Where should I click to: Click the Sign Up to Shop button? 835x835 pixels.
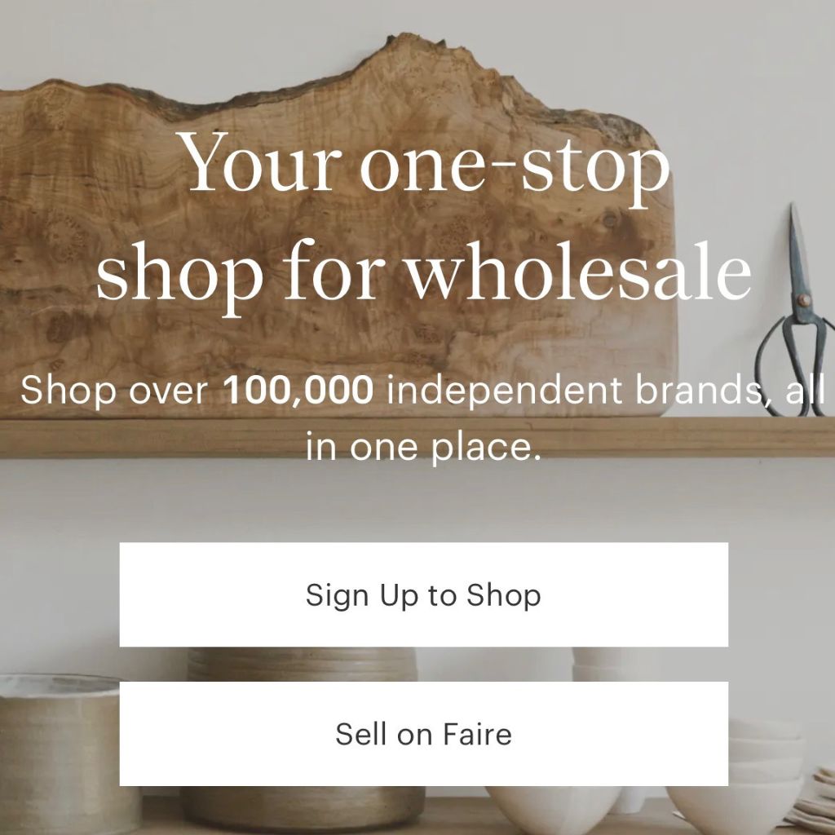click(424, 594)
